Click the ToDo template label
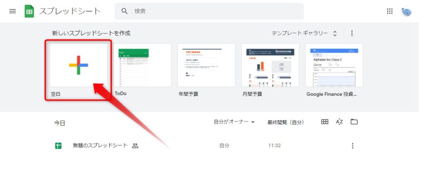The image size is (424, 194). pos(120,94)
